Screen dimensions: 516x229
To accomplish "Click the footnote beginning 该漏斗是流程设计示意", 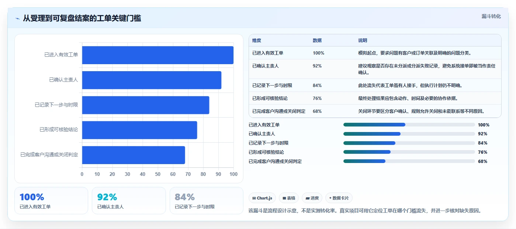I will (x=365, y=211).
